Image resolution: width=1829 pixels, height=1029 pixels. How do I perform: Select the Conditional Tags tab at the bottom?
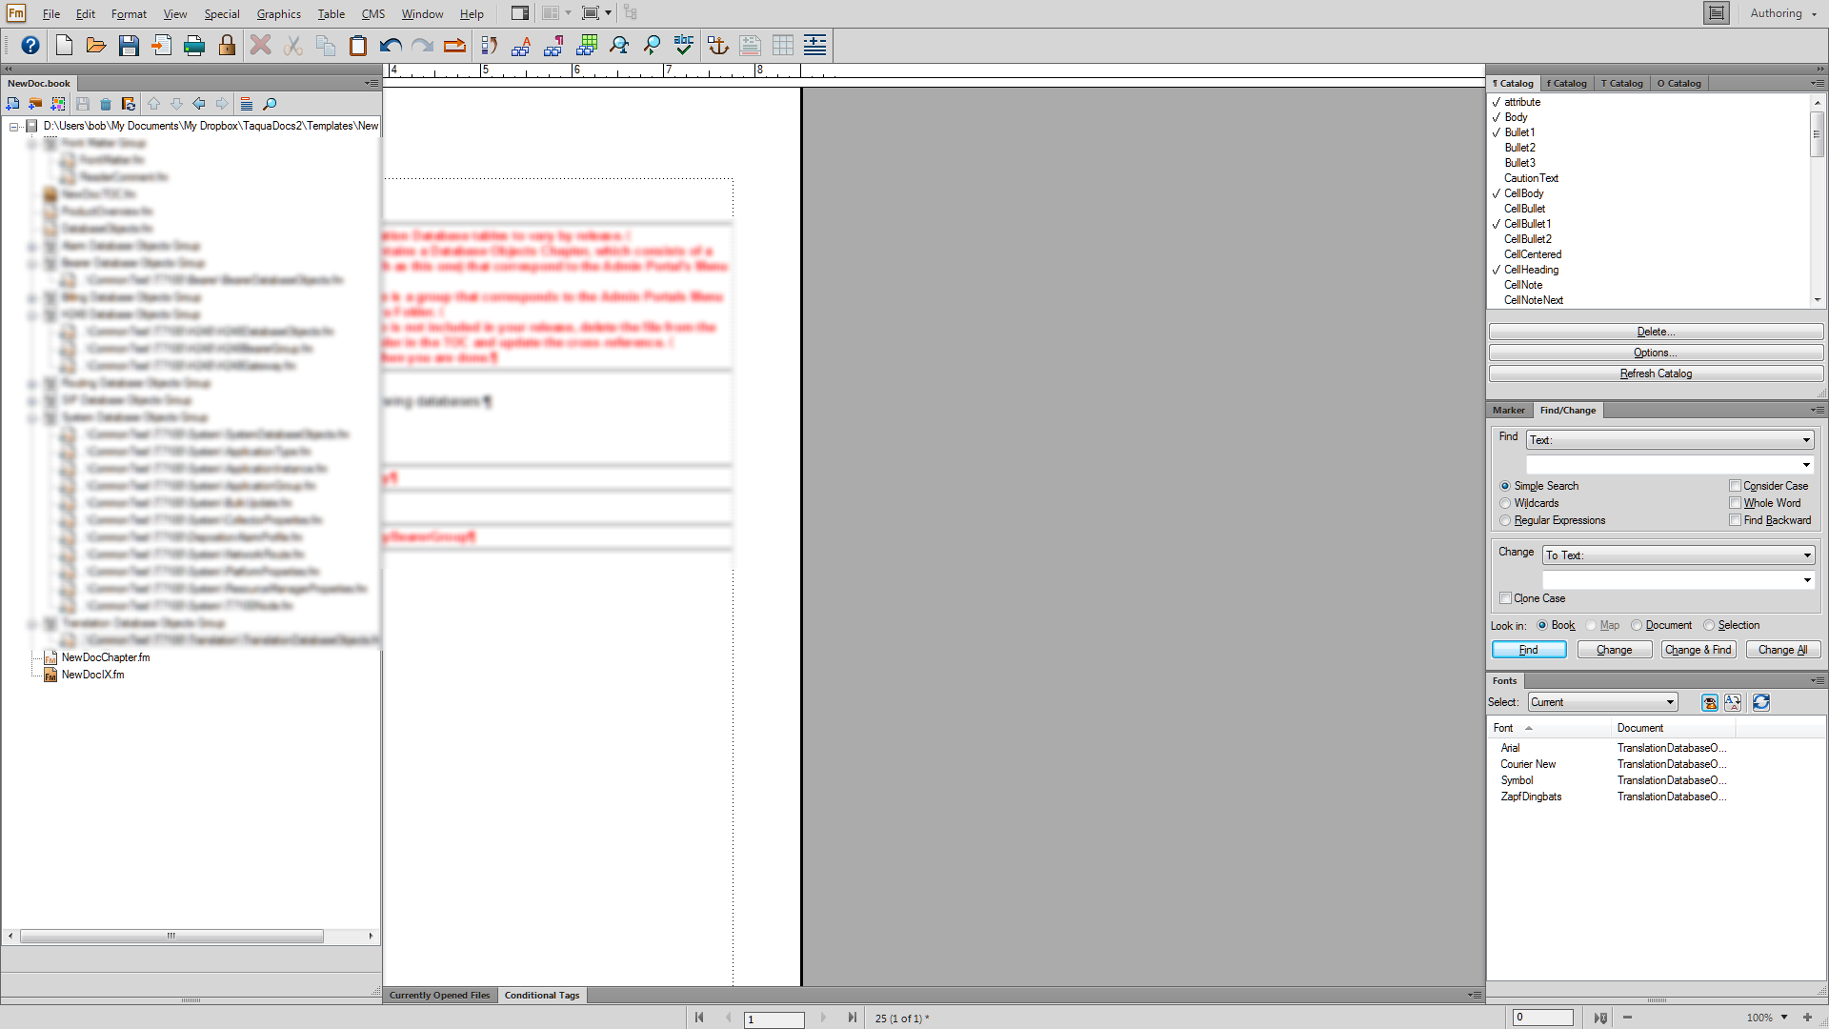pyautogui.click(x=541, y=995)
